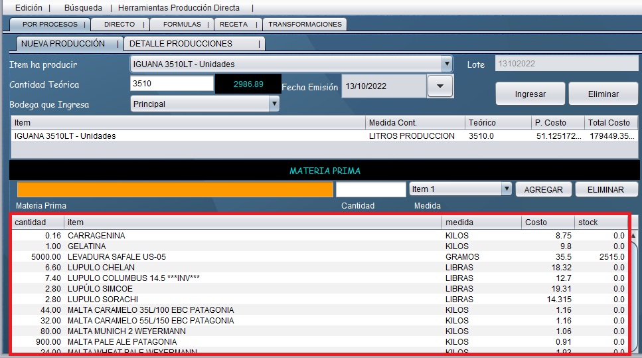Click the scrollbar up arrow in materials table
This screenshot has height=358, width=642.
633,236
